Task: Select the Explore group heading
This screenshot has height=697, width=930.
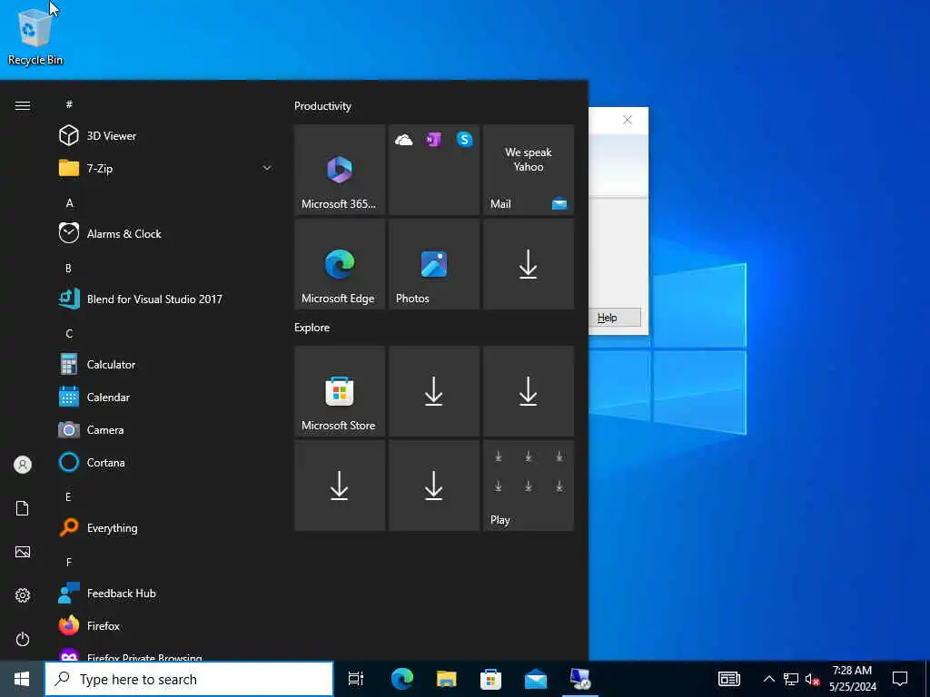Action: (x=312, y=327)
